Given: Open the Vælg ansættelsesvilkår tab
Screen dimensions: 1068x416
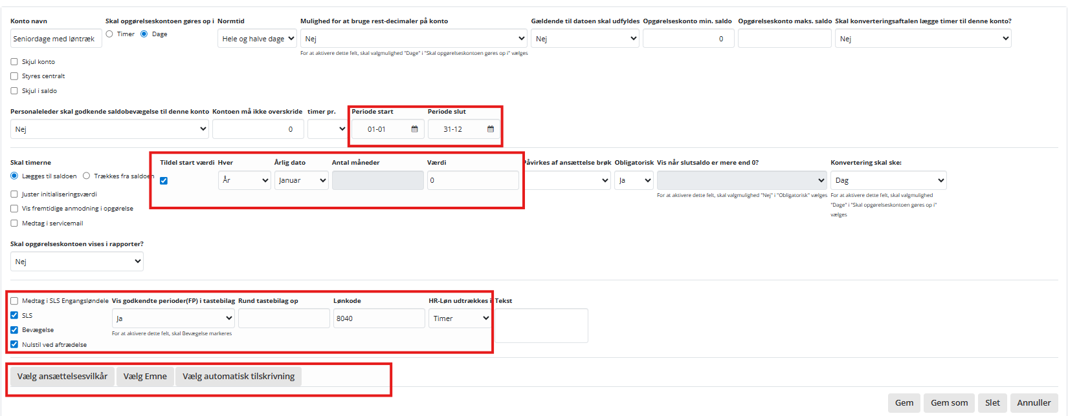Looking at the screenshot, I should pyautogui.click(x=62, y=377).
